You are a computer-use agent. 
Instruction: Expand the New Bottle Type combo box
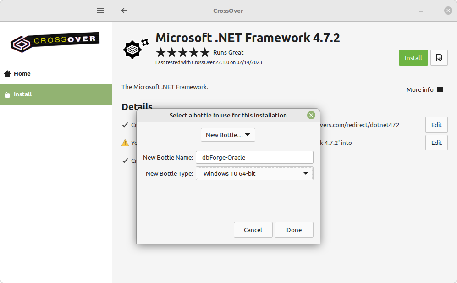[254, 173]
